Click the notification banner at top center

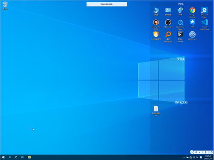pos(107,4)
